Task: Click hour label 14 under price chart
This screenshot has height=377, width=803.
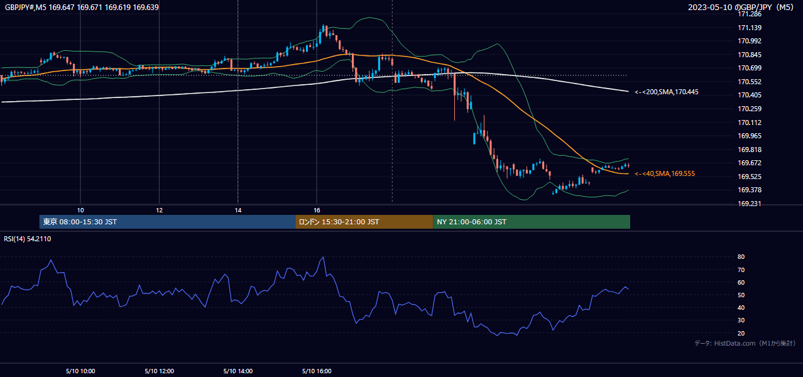Action: (x=238, y=210)
